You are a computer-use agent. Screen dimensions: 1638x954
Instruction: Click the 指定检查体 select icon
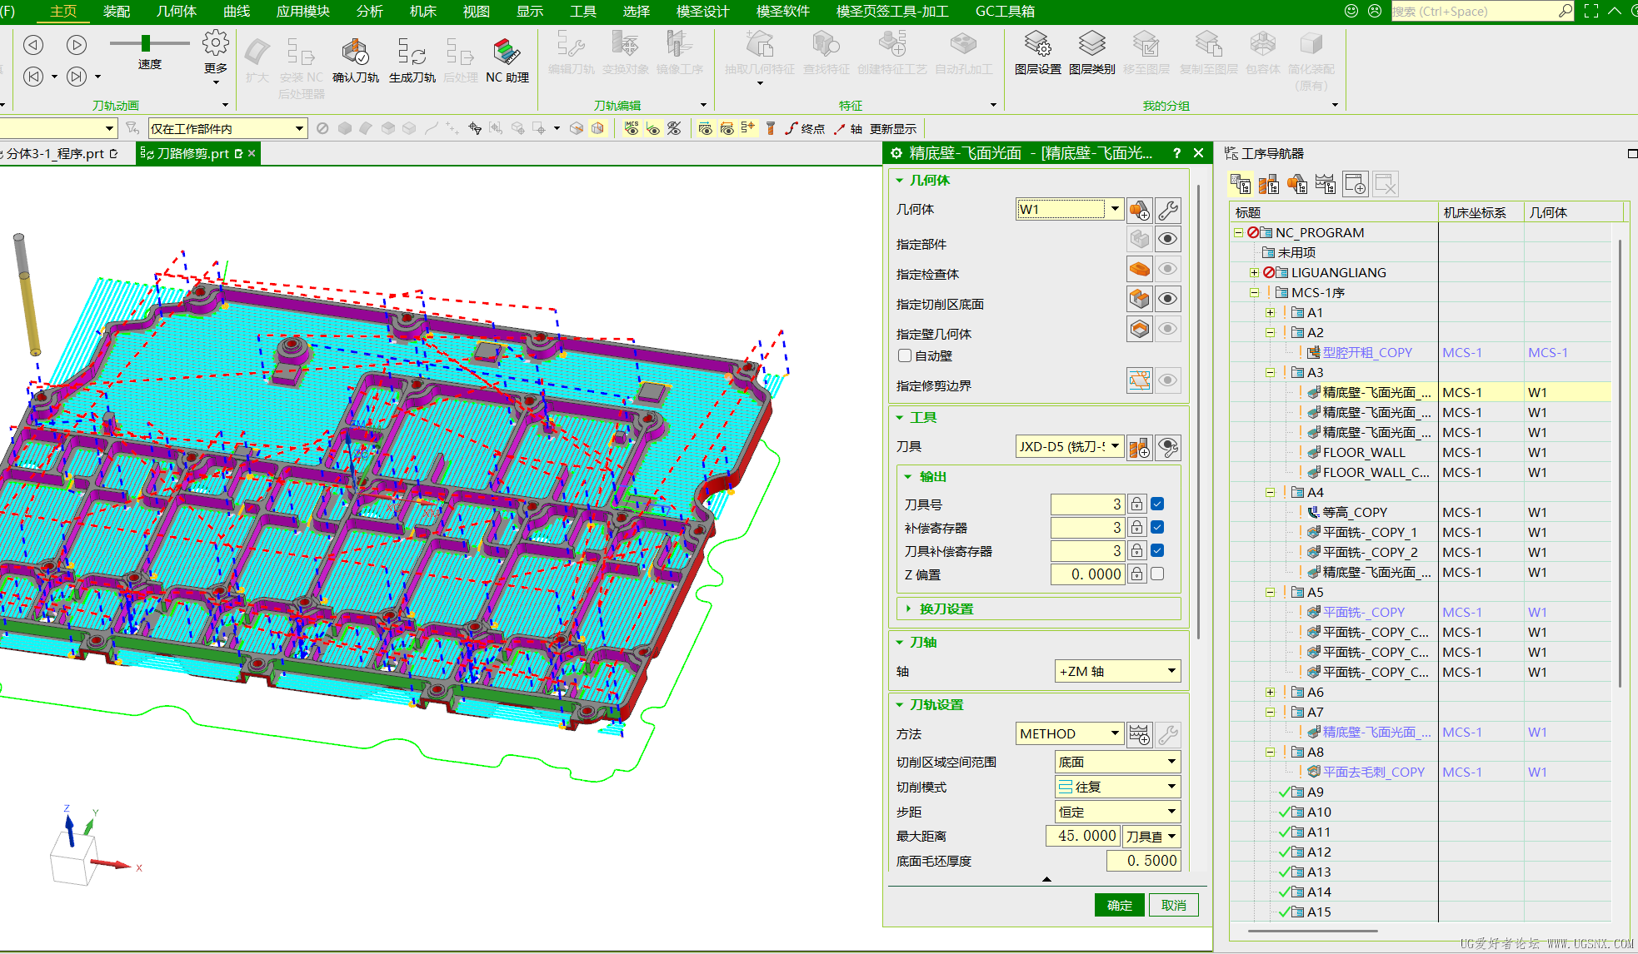point(1139,269)
